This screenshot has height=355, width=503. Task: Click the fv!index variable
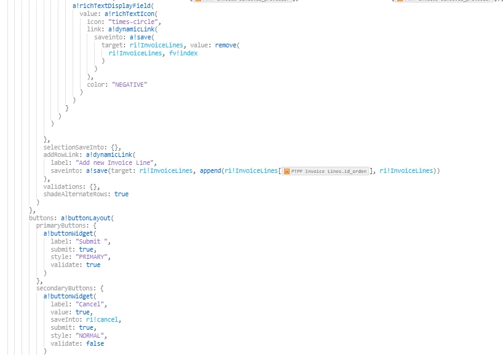[x=183, y=54]
